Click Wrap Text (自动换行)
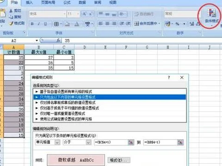The height and width of the screenshot is (166, 222). point(143,14)
